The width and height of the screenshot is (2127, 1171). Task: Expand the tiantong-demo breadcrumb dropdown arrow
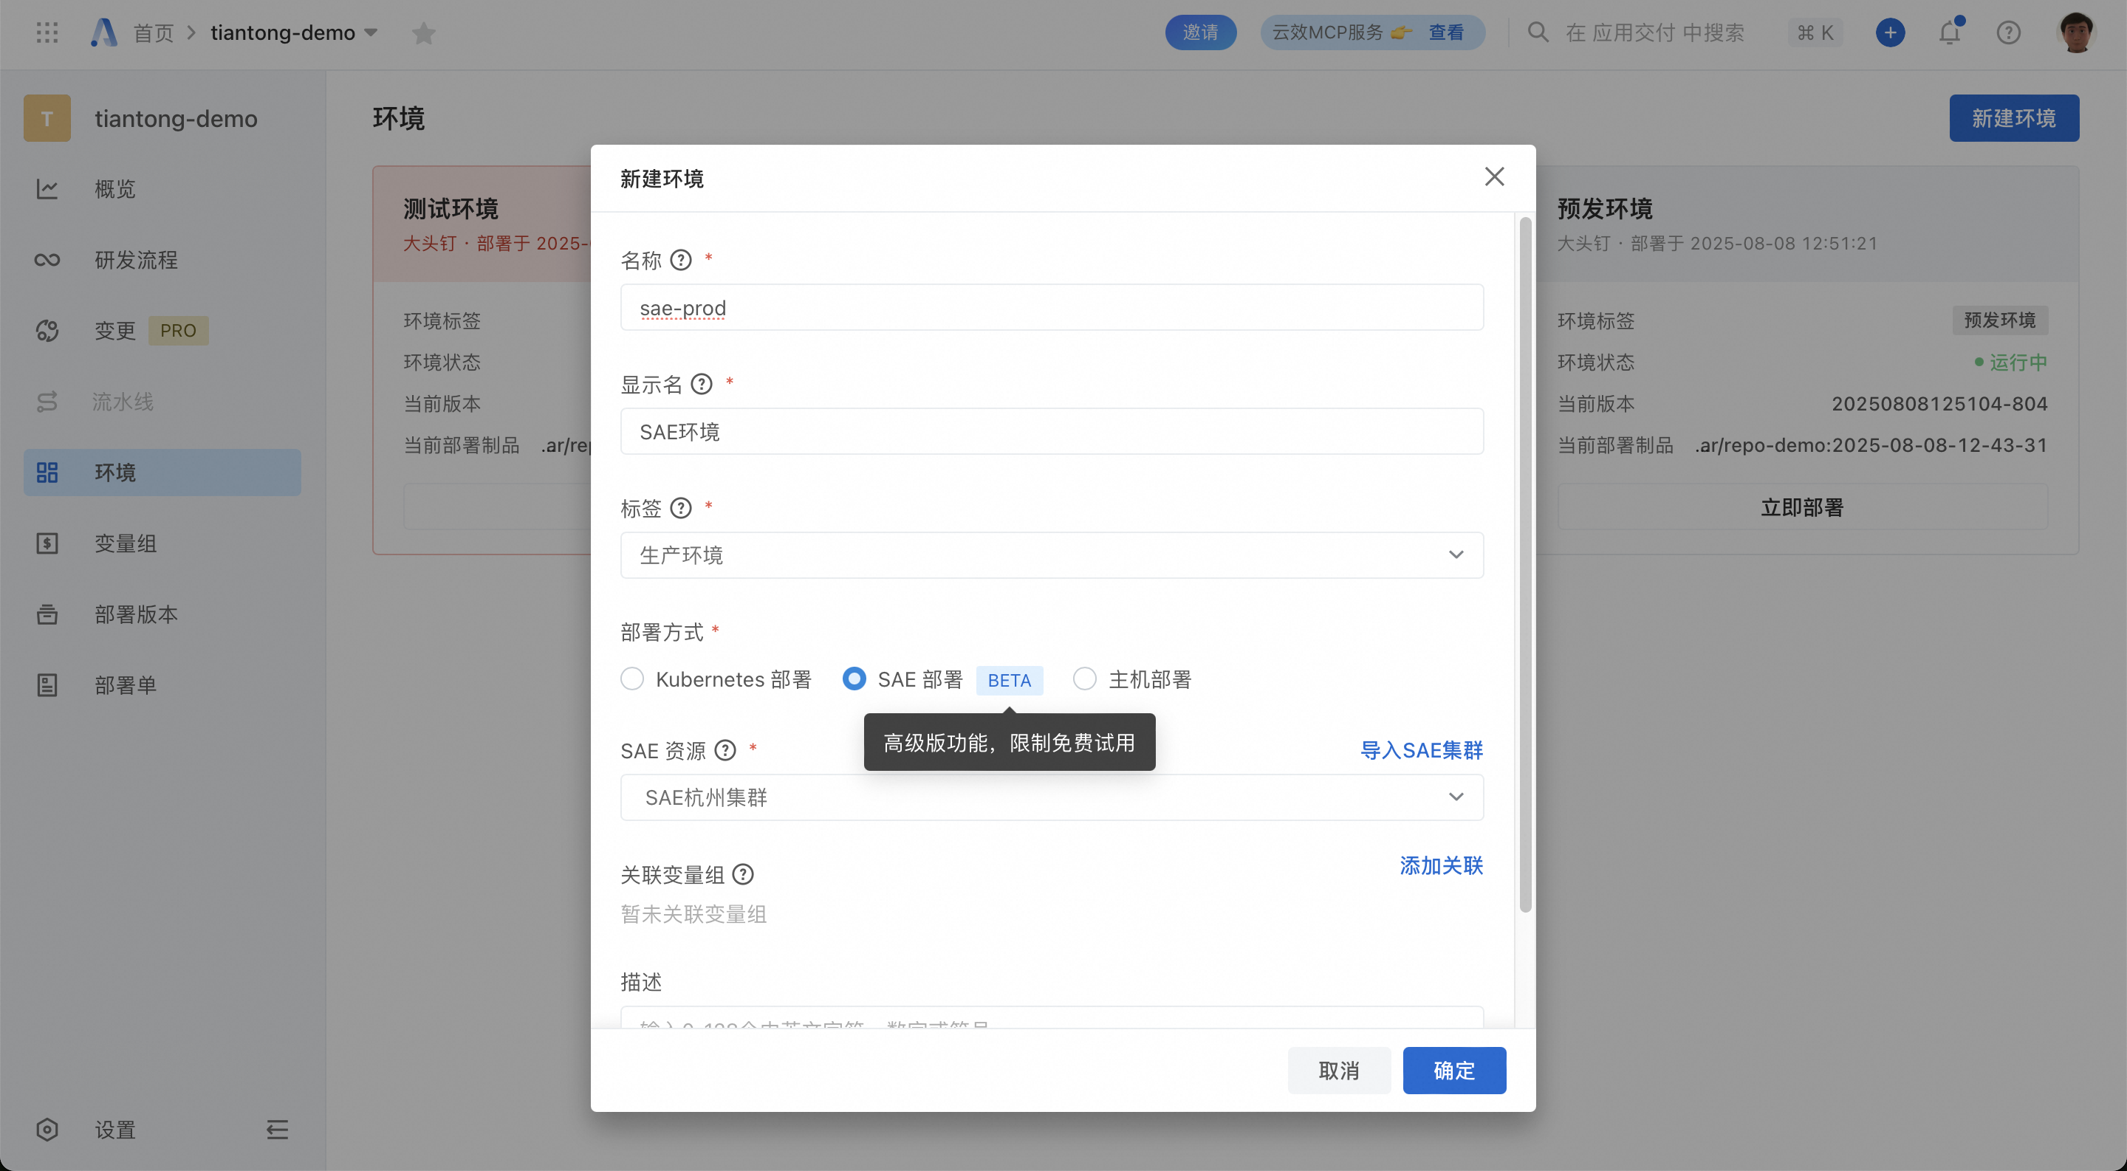click(x=371, y=33)
